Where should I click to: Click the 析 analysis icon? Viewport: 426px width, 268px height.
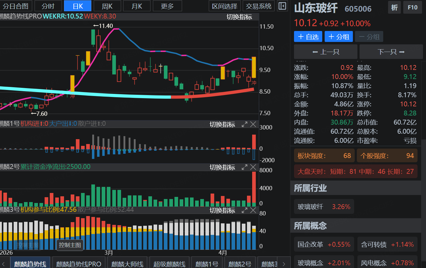(394, 7)
